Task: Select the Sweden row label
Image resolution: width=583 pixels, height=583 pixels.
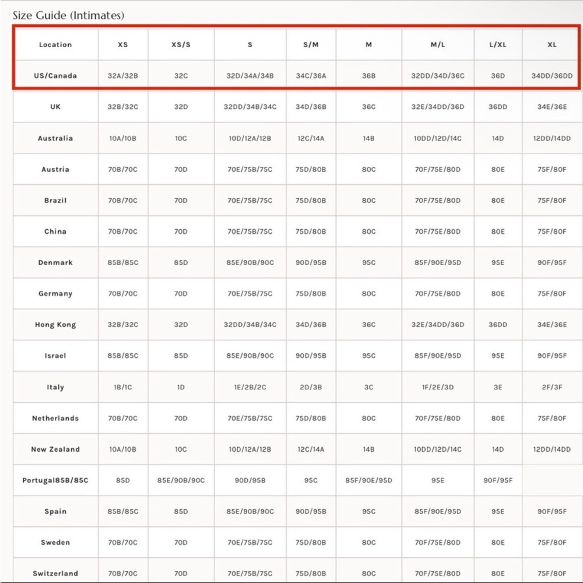Action: 55,542
